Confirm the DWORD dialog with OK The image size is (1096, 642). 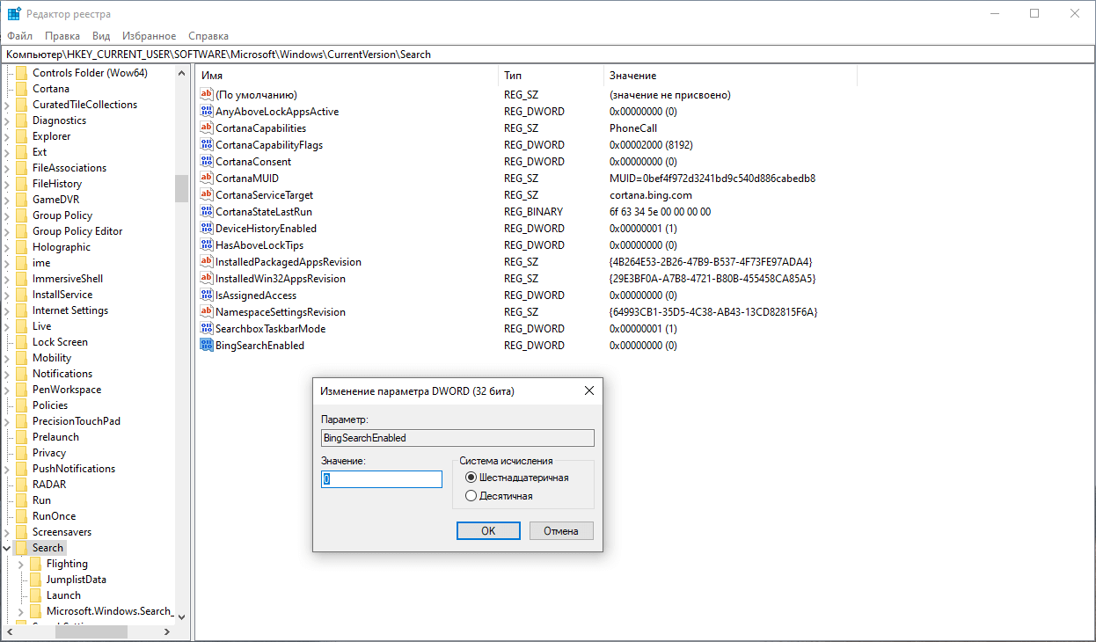[488, 531]
